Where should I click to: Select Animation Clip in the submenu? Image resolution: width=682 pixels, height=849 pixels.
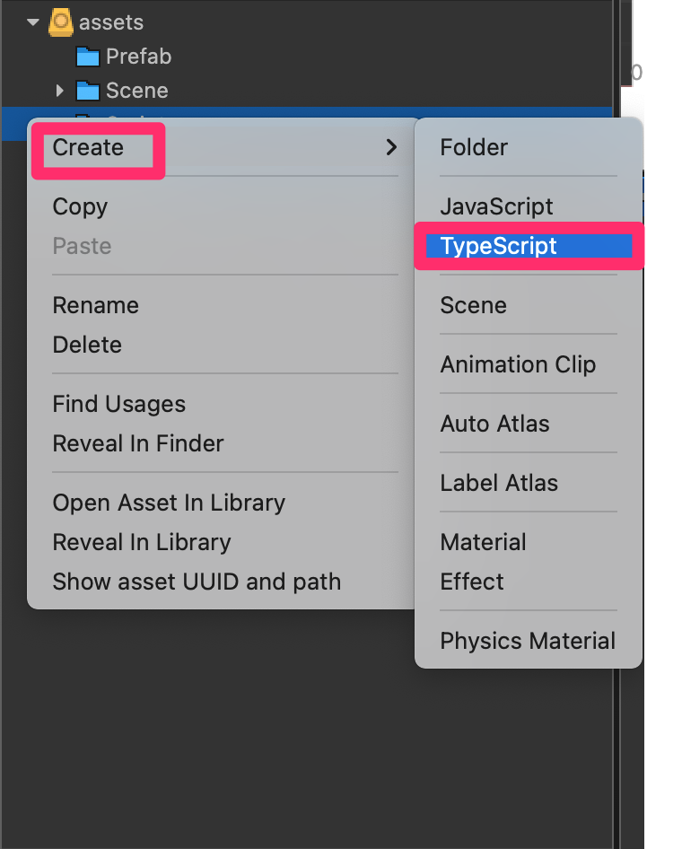click(518, 364)
